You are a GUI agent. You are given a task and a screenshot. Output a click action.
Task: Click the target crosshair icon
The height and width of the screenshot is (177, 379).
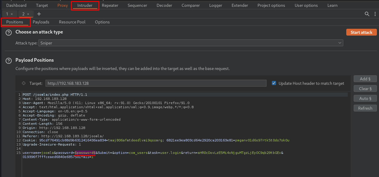coord(24,83)
